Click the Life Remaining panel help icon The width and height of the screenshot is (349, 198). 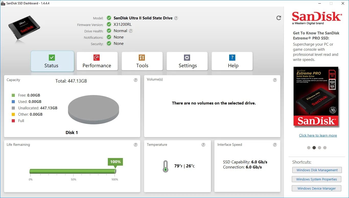click(136, 144)
